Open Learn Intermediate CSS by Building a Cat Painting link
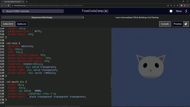The height and width of the screenshot is (107, 190). point(137,17)
